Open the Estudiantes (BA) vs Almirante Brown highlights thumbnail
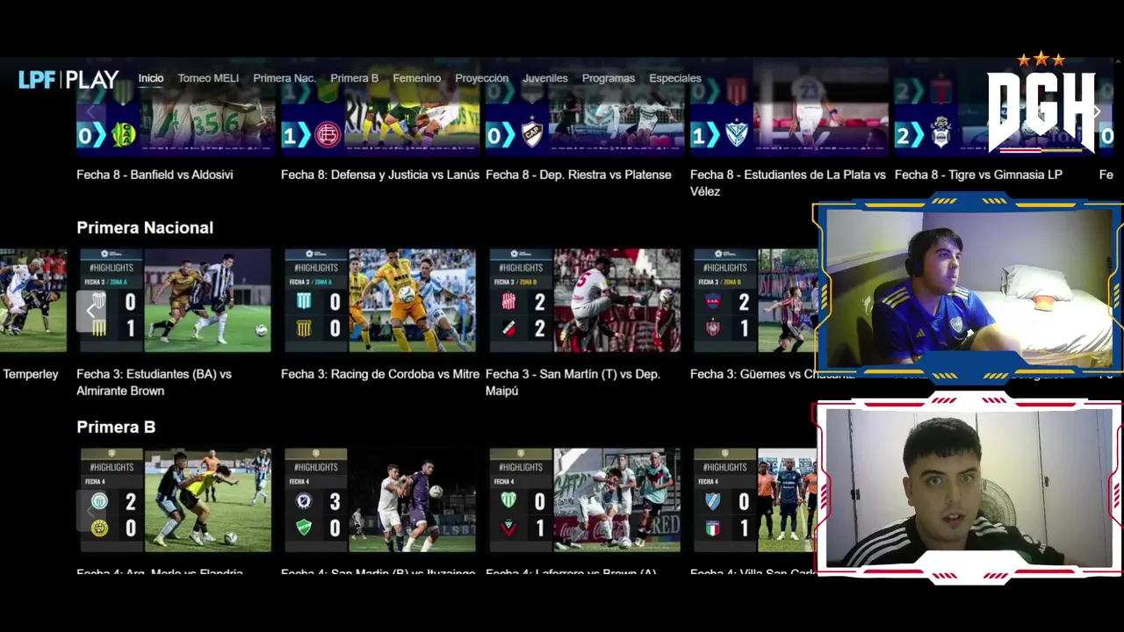Viewport: 1124px width, 632px height. pos(176,300)
